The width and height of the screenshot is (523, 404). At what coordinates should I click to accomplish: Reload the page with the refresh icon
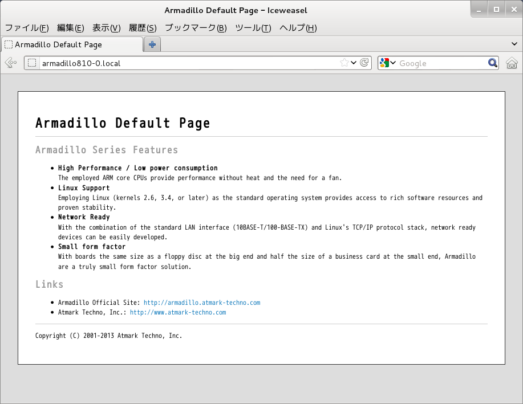[x=364, y=63]
